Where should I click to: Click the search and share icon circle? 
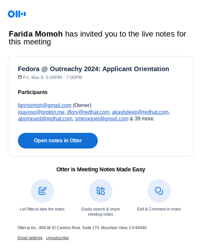[x=101, y=191]
